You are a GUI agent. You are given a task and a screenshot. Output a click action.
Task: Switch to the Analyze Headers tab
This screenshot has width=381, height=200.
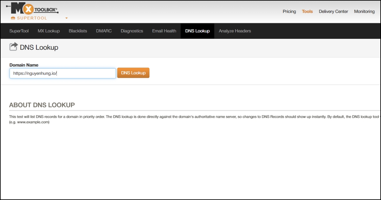pyautogui.click(x=235, y=31)
